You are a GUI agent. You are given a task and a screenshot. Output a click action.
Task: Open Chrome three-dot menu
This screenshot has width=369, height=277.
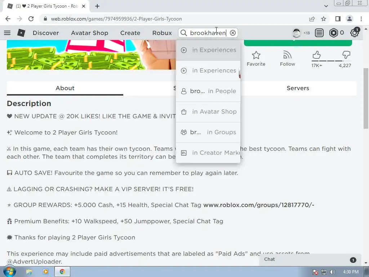tap(361, 19)
